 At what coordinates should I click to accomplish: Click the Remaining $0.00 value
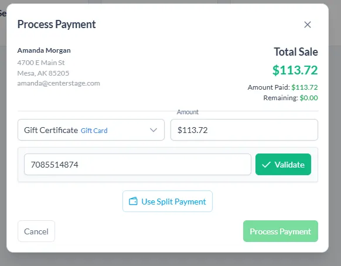[x=309, y=98]
